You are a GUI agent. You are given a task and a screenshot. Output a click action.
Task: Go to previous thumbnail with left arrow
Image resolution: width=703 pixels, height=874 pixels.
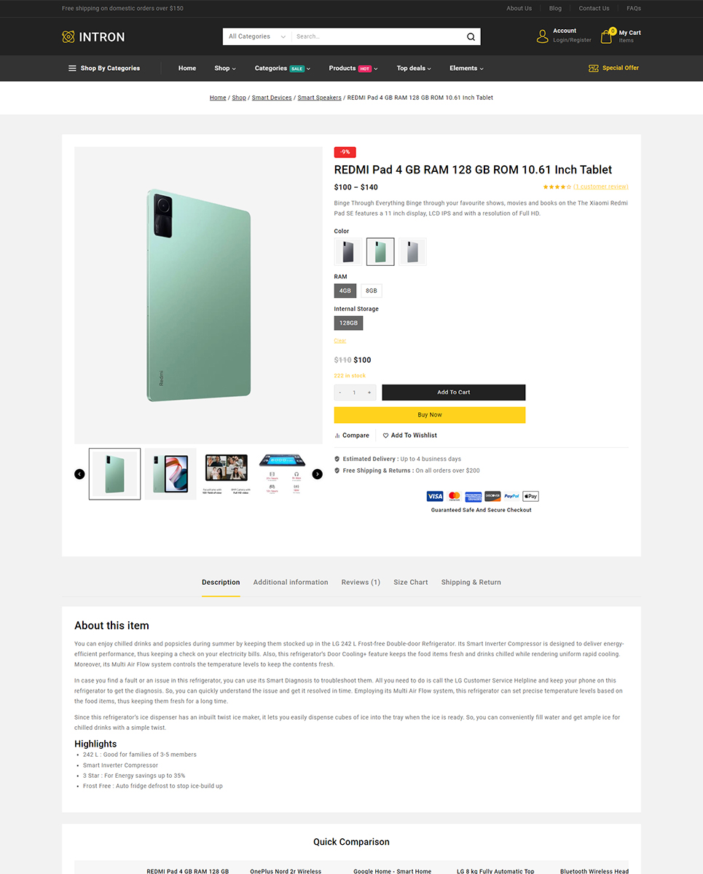click(79, 474)
